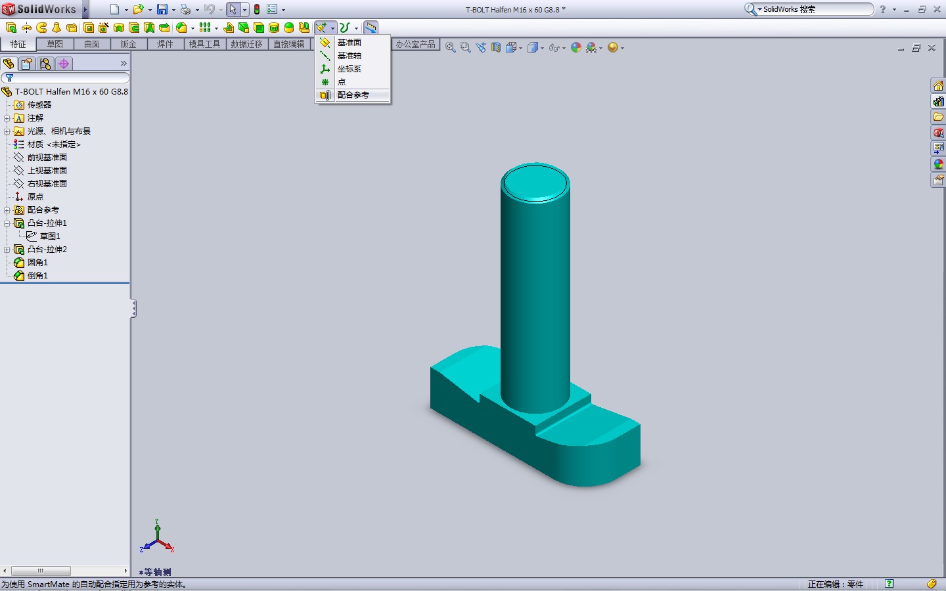The image size is (946, 591).
Task: Switch to the 草图 tab
Action: tap(55, 44)
